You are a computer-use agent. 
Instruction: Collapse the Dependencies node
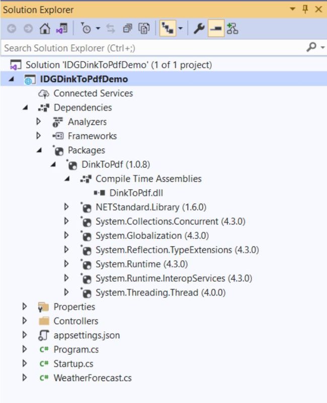(25, 108)
